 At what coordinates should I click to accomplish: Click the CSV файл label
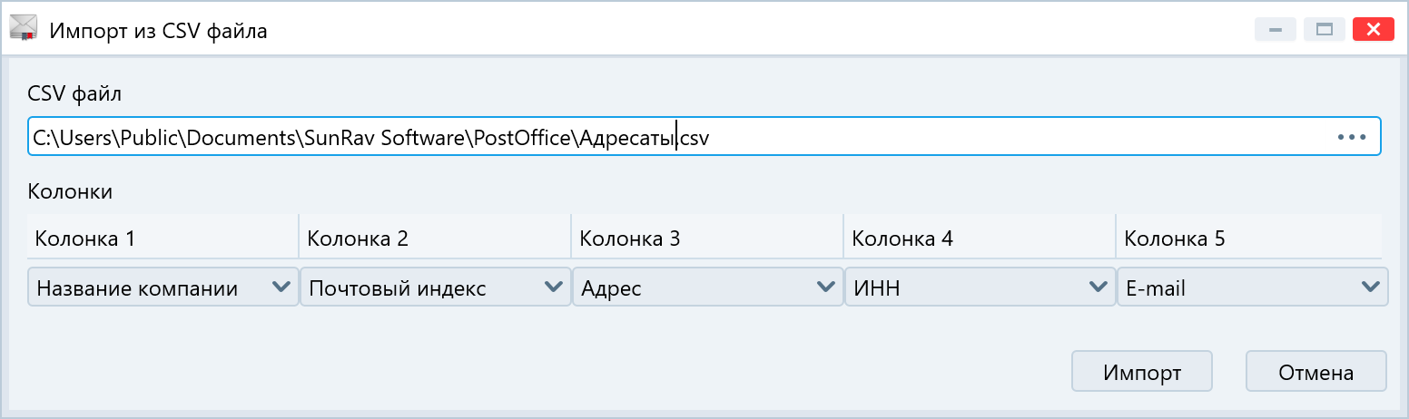pos(74,93)
